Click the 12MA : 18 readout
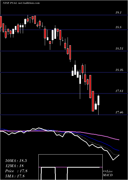128x180 pixels. point(14,166)
